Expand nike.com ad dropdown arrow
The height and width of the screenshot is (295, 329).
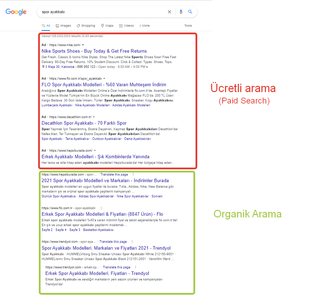[83, 45]
